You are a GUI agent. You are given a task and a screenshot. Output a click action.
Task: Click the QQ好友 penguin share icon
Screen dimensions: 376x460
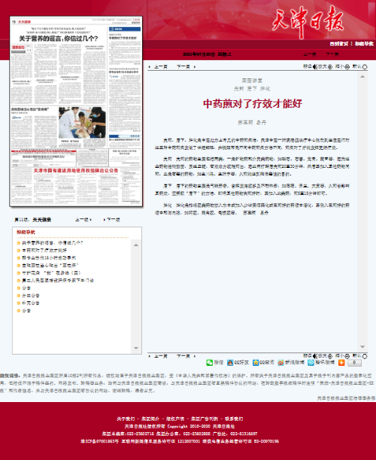point(230,363)
